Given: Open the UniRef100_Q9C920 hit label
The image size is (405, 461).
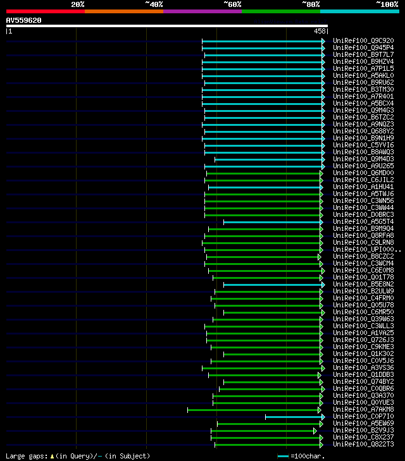Looking at the screenshot, I should click(x=363, y=40).
